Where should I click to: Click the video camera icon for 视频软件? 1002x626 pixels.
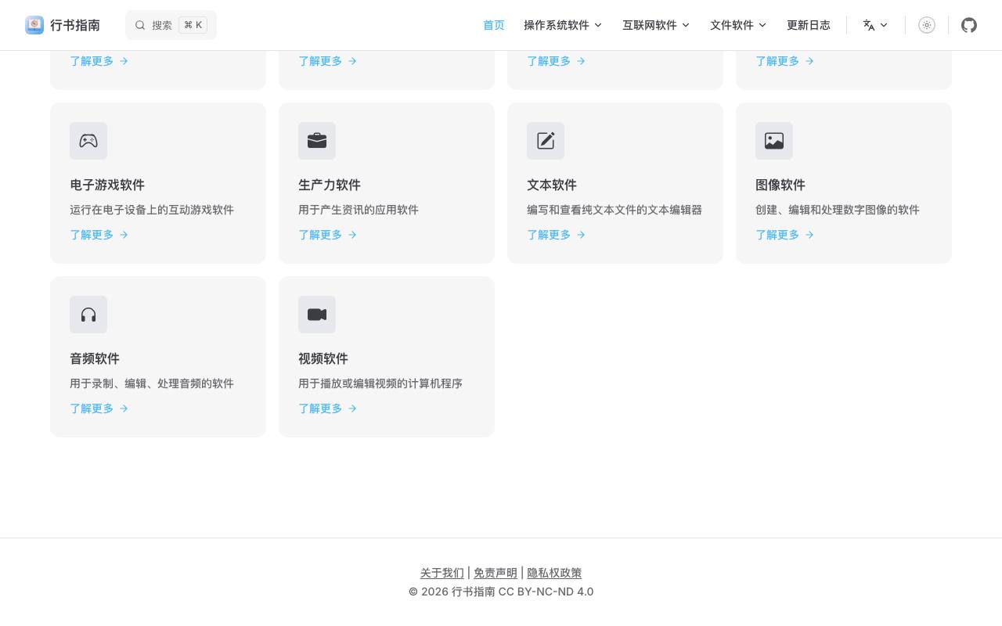pos(317,315)
